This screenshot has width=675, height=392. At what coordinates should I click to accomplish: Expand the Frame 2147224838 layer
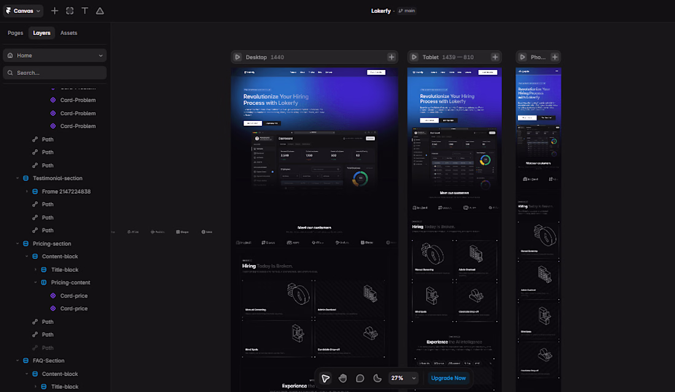pyautogui.click(x=26, y=191)
